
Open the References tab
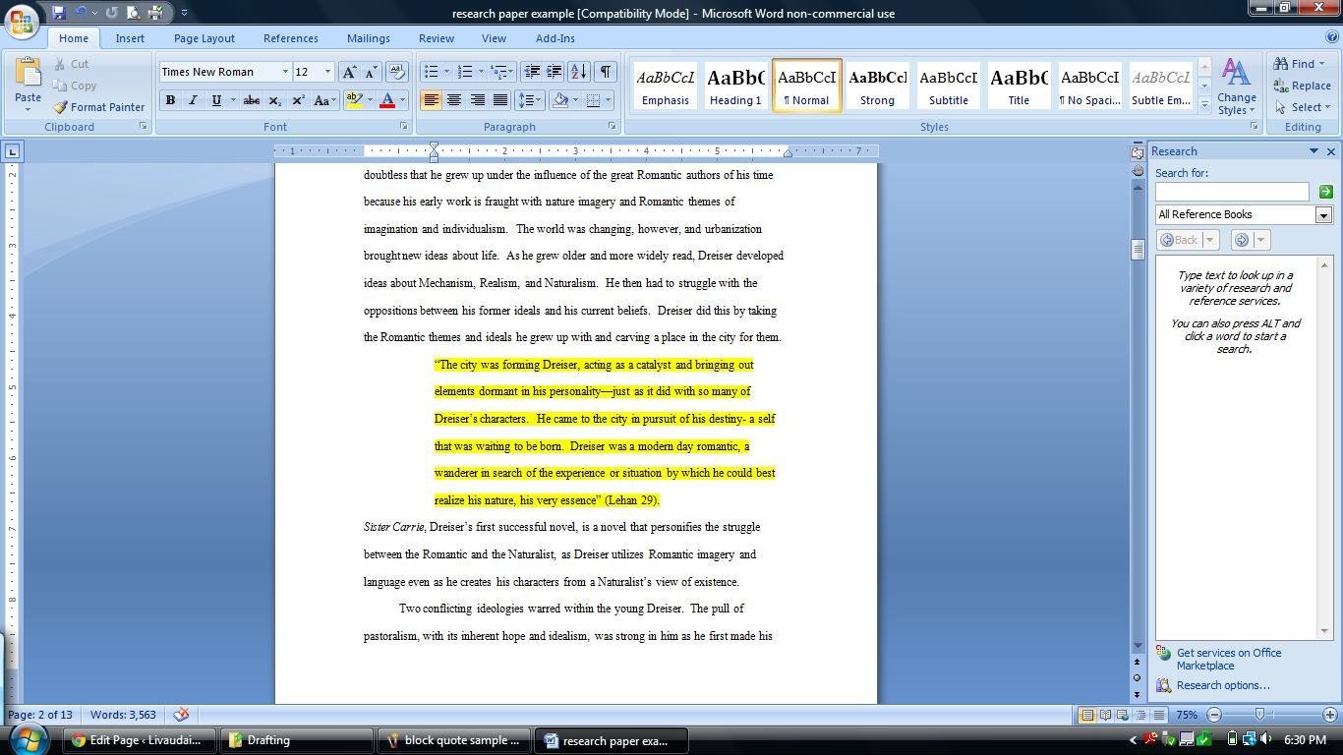(x=290, y=38)
